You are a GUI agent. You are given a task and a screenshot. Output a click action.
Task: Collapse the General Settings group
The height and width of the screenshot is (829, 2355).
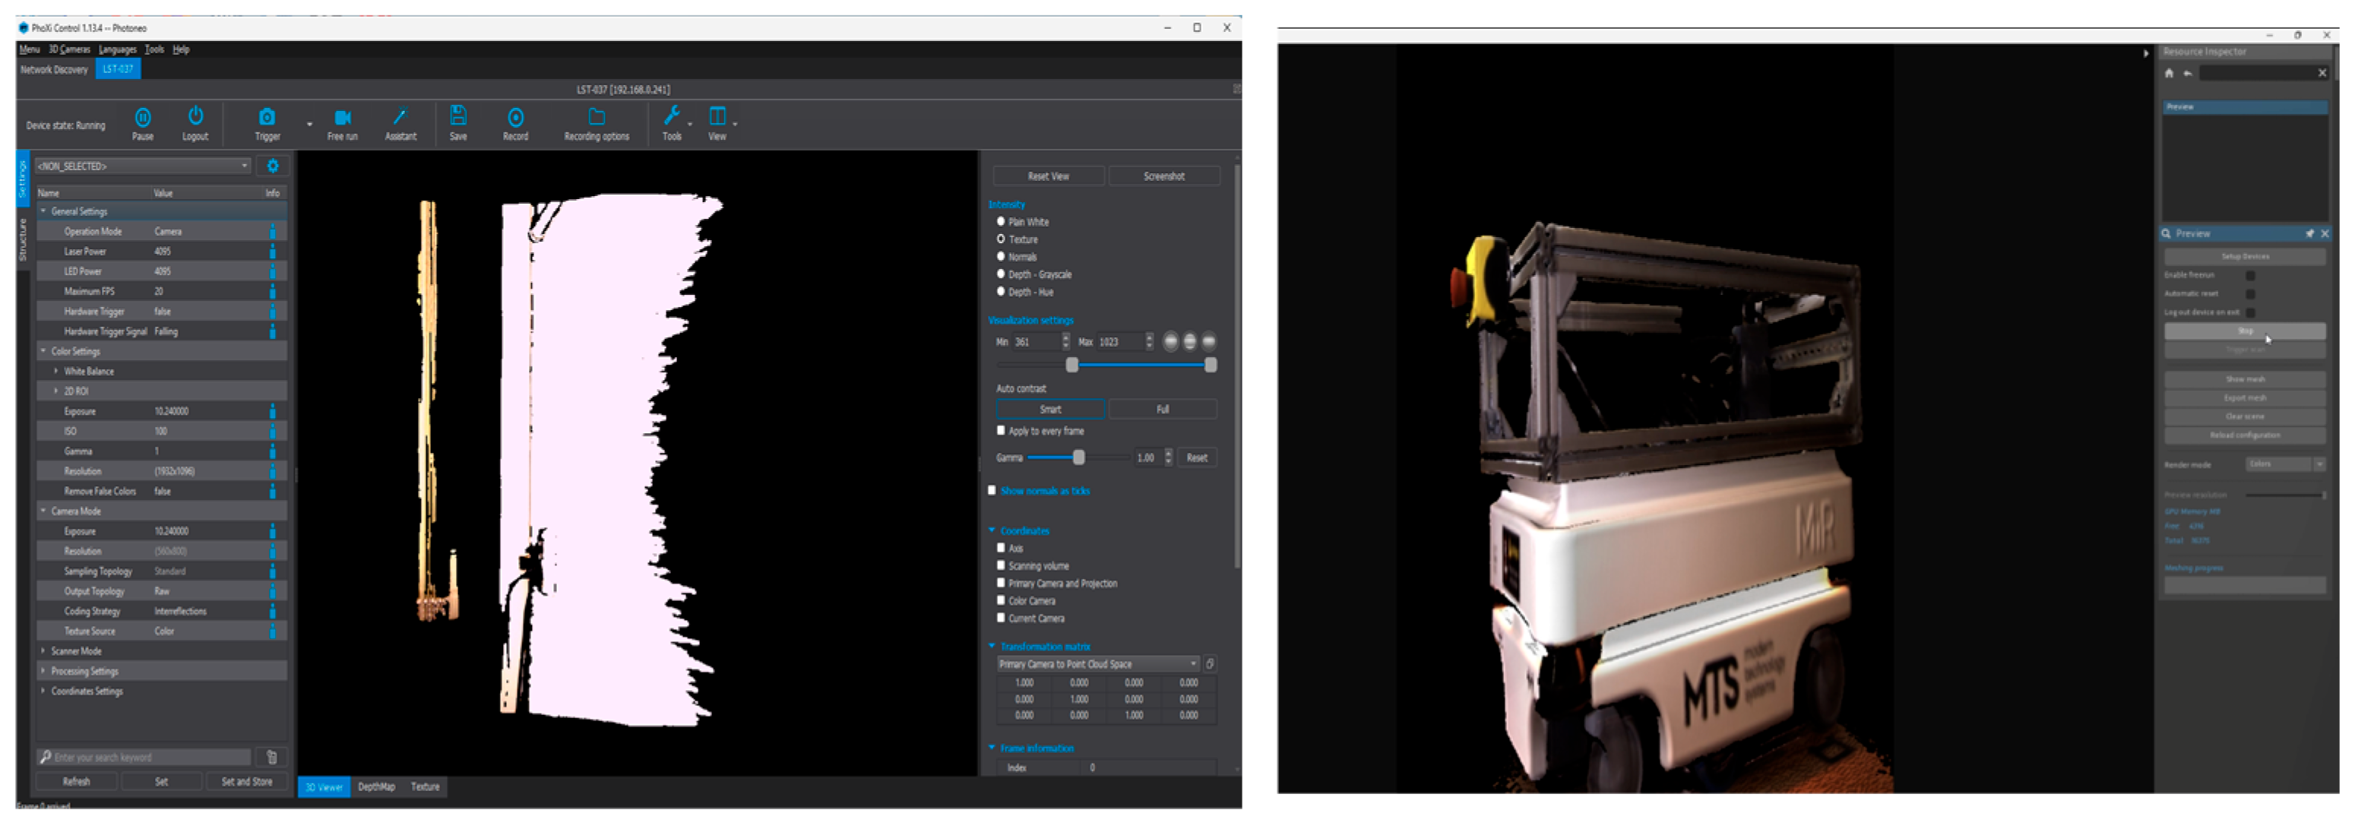[x=43, y=211]
